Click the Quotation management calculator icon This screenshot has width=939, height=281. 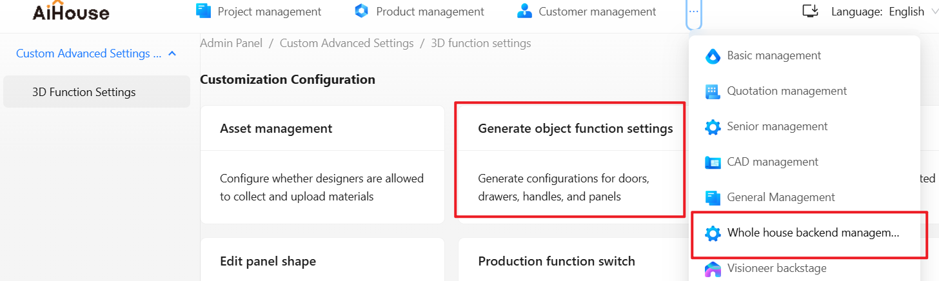[x=713, y=92]
